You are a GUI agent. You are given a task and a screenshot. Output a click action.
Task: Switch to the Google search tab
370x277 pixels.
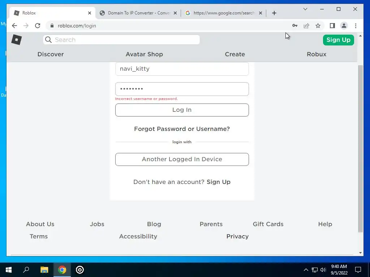coord(224,13)
